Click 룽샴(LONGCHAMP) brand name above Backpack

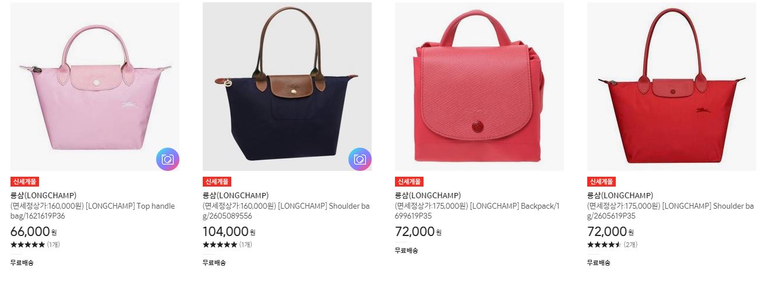[x=428, y=195]
